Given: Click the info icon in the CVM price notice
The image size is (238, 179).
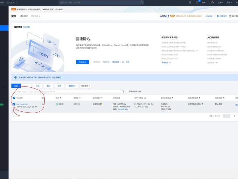Looking at the screenshot, I should coord(15,77).
